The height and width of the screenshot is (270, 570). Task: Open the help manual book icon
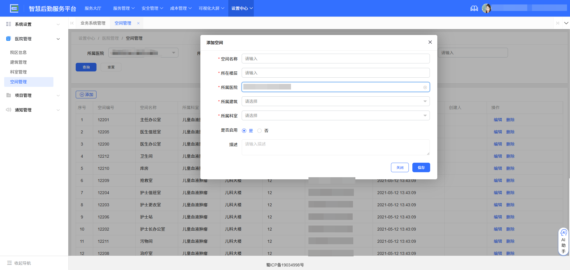[474, 8]
